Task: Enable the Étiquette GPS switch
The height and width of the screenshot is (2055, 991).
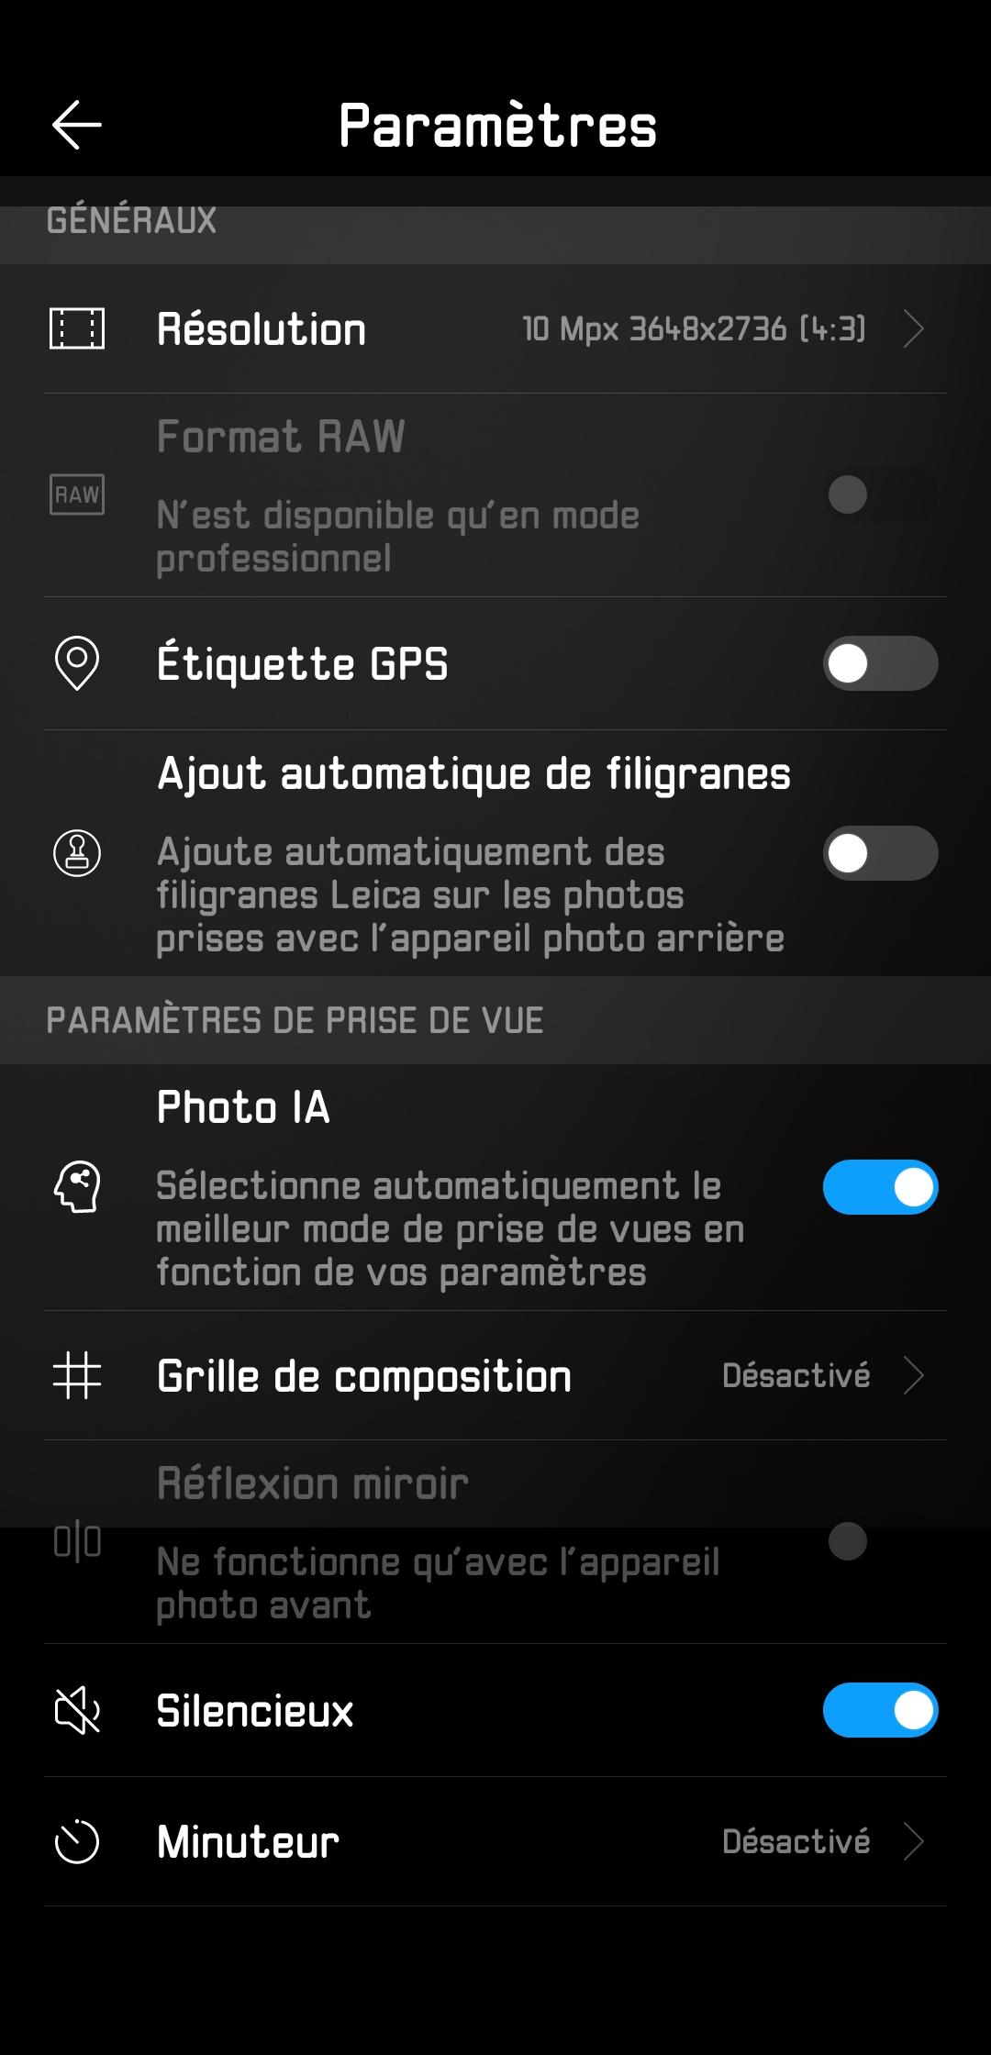Action: click(880, 663)
